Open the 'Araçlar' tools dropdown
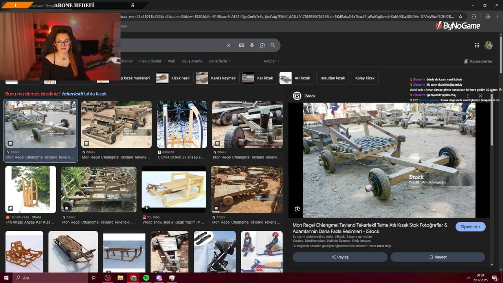This screenshot has height=283, width=503. tap(271, 61)
